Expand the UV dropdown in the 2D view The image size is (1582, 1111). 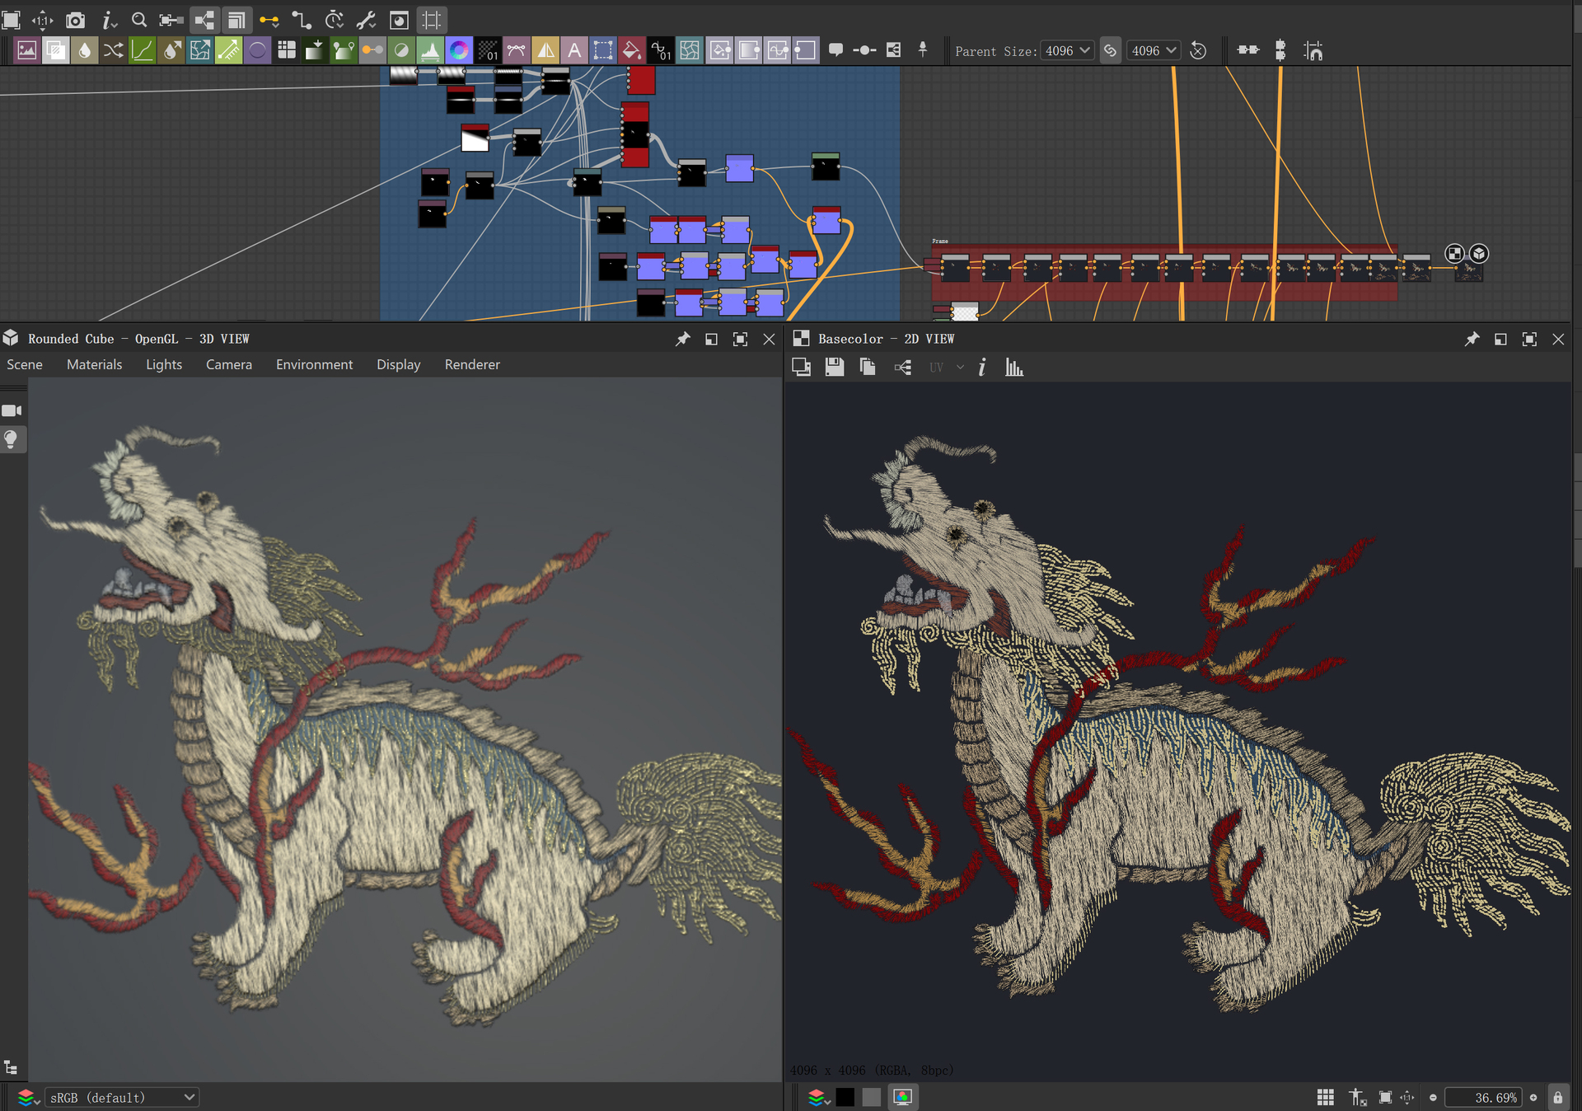959,368
